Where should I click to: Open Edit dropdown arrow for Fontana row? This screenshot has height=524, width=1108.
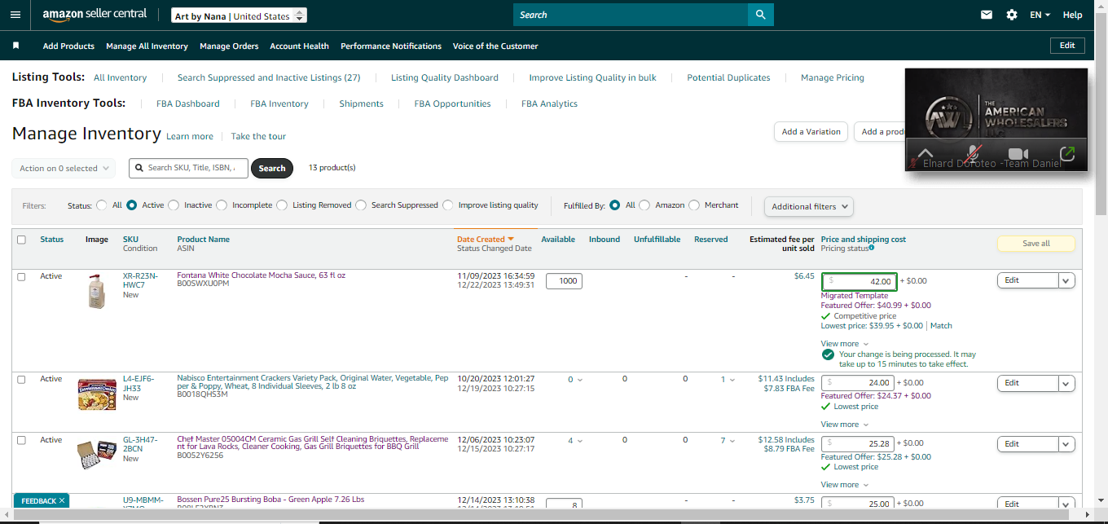coord(1066,280)
